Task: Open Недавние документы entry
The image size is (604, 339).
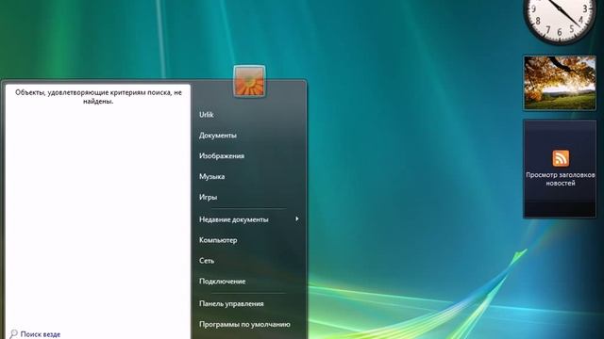Action: point(233,219)
